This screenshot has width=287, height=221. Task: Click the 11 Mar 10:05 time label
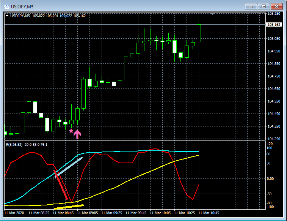point(160,213)
